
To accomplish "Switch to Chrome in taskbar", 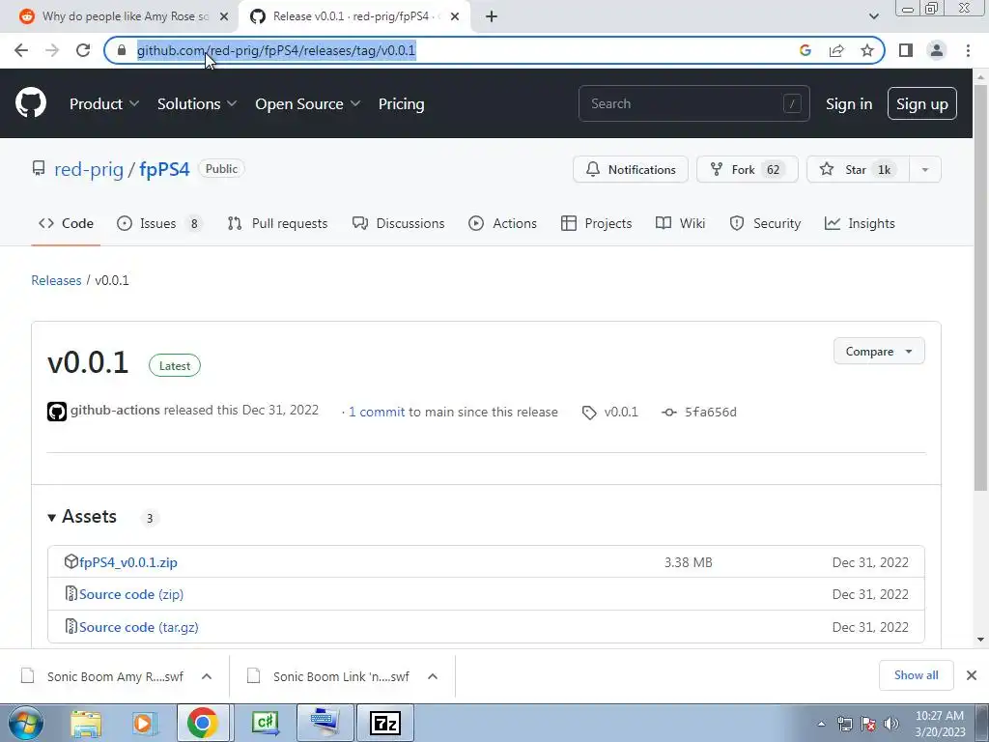I will coord(203,723).
